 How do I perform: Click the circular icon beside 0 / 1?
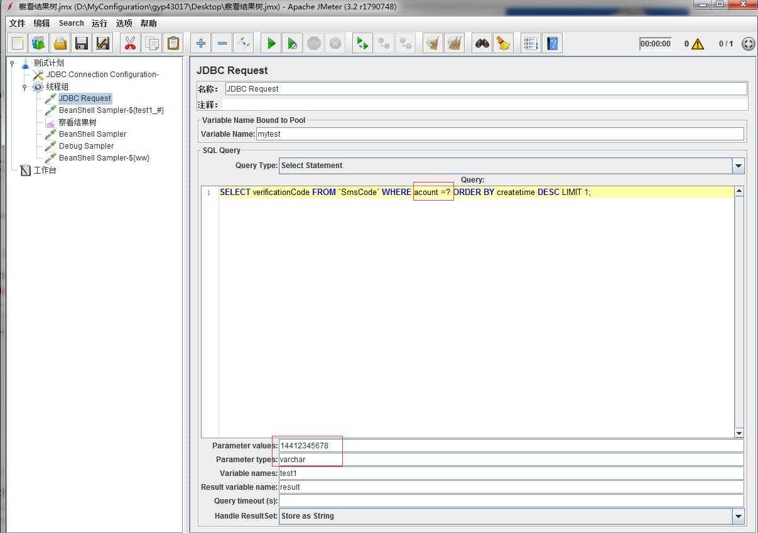[x=748, y=44]
